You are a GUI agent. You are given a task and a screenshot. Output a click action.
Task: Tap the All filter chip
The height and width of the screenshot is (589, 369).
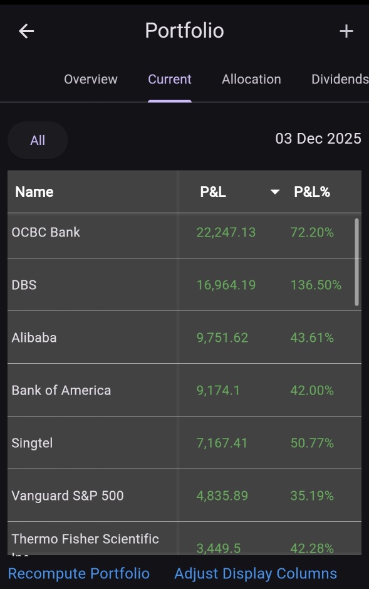pos(38,140)
